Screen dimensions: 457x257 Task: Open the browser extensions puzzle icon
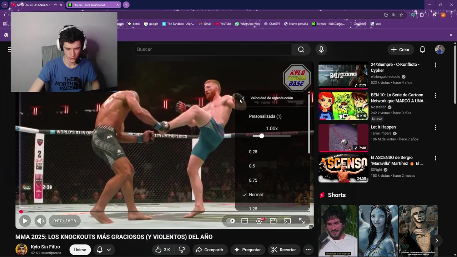coord(422,15)
